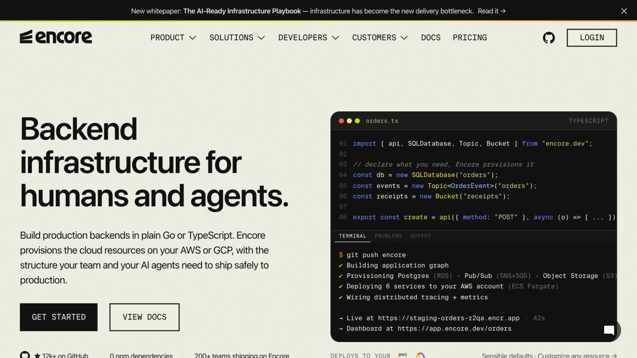The width and height of the screenshot is (637, 358).
Task: Open the GitHub icon in the header
Action: click(x=549, y=38)
